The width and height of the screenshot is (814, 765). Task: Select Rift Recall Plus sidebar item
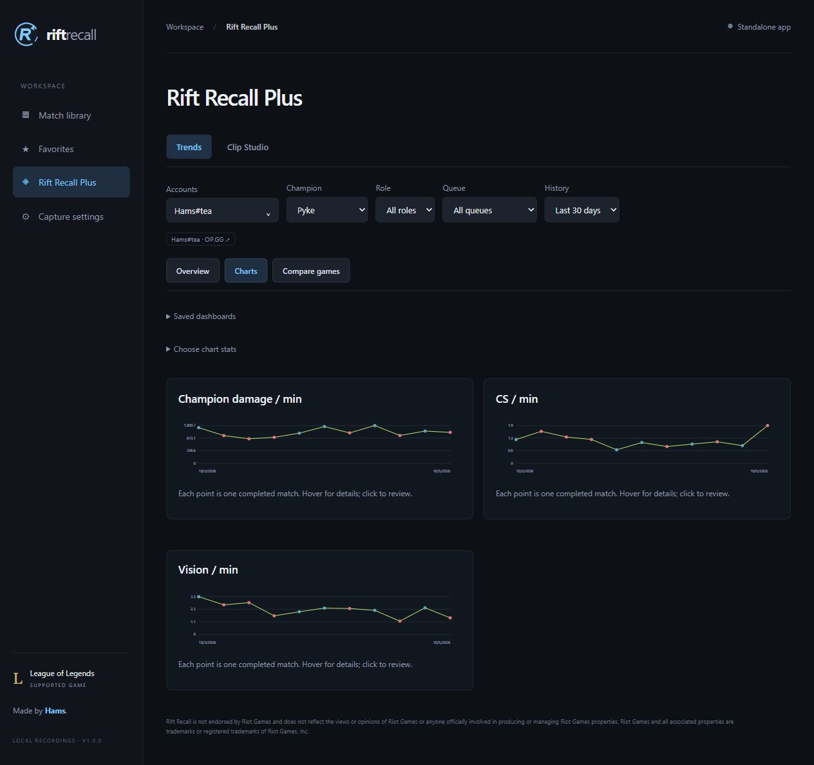click(71, 182)
